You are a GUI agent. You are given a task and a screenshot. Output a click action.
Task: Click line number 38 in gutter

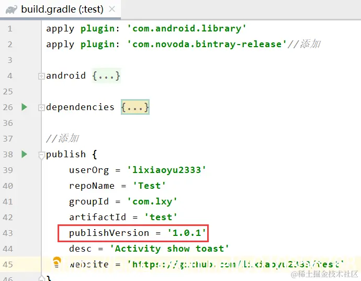(x=8, y=154)
